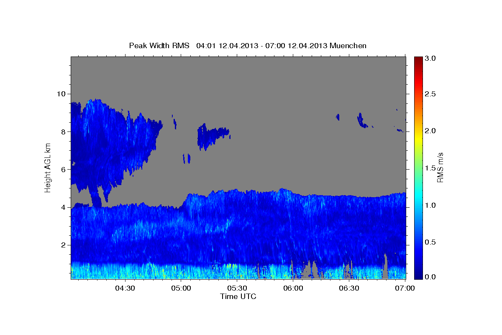This screenshot has height=335, width=502.
Task: Click the colorbar value 0.5
Action: click(431, 242)
